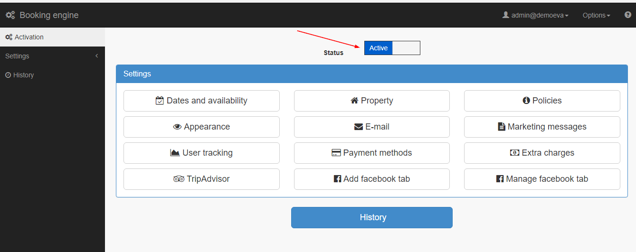Click the help question mark icon

627,15
